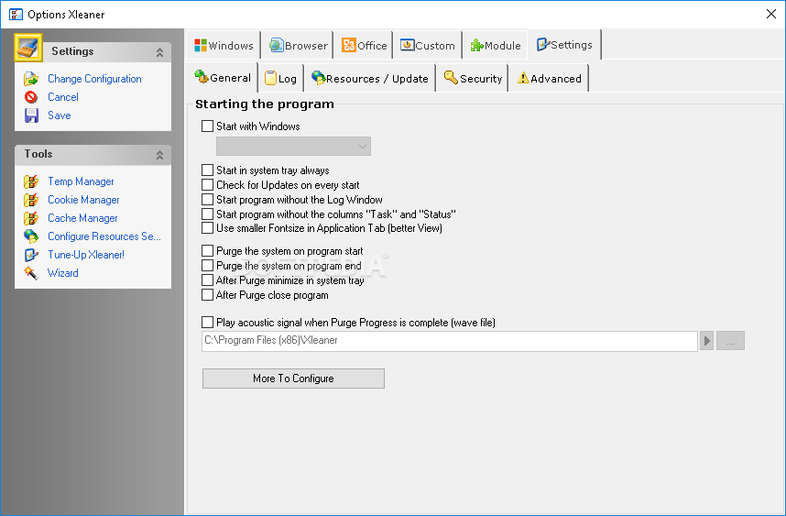
Task: Click the browse '...' button
Action: [730, 341]
